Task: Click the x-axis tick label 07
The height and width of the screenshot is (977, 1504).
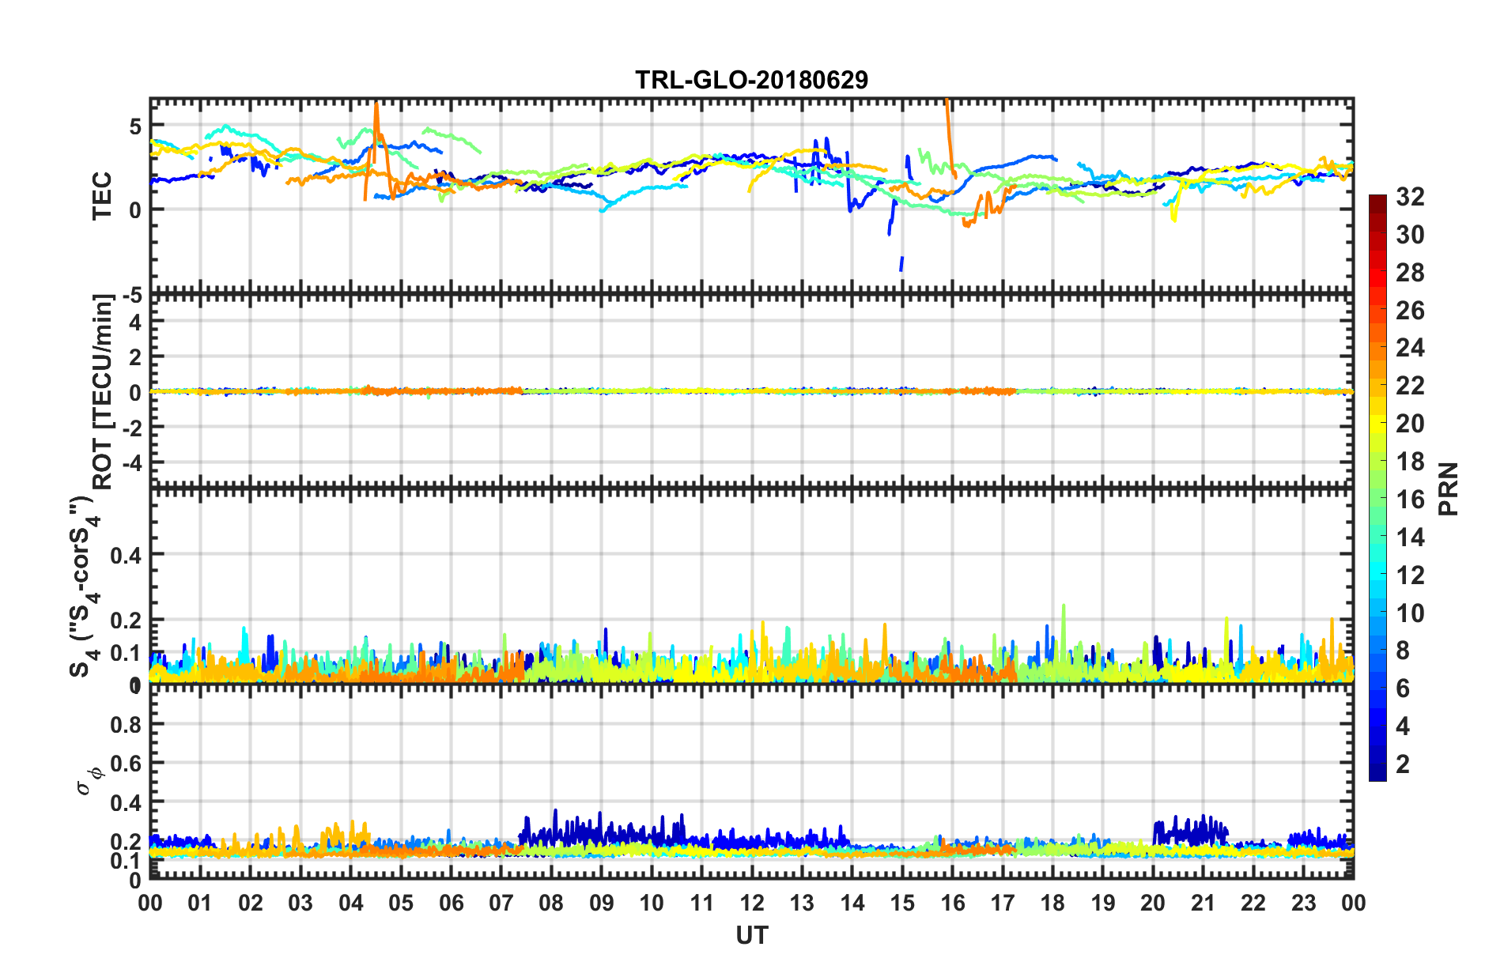Action: [x=501, y=903]
